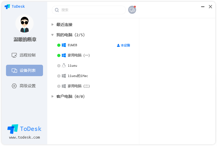Click the grey Windows icon beside liueu的iMac
The height and width of the screenshot is (146, 217).
[x=64, y=76]
